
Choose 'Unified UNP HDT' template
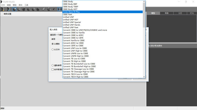click(103, 20)
